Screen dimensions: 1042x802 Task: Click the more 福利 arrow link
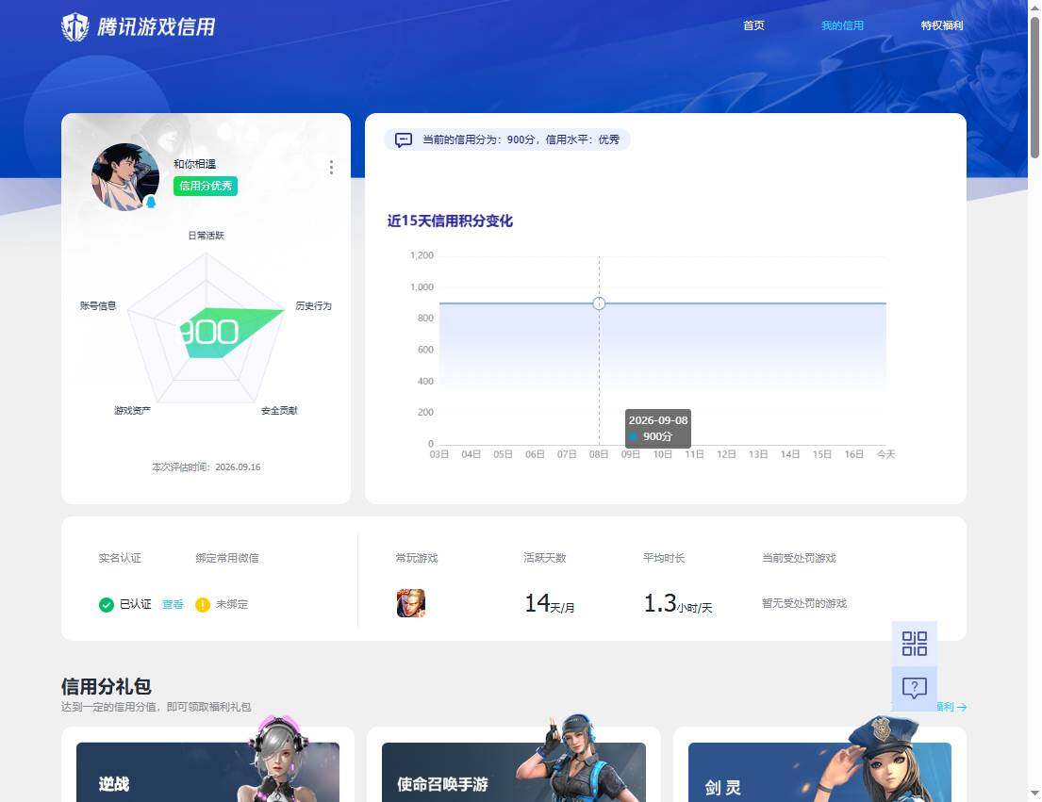tap(951, 707)
